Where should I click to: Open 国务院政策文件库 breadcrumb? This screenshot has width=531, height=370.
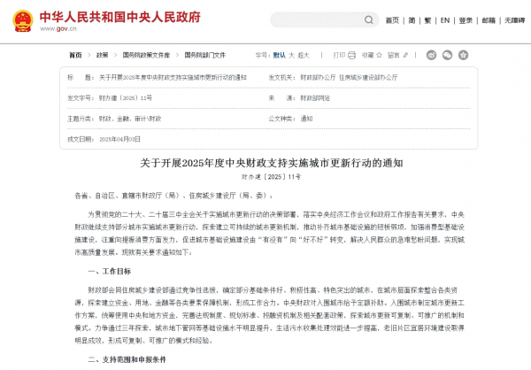click(146, 55)
